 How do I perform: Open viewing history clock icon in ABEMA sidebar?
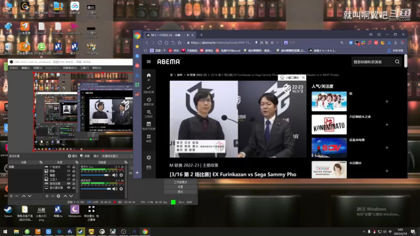point(149,100)
